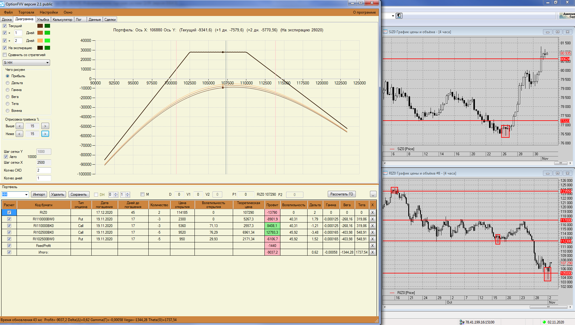Toggle the Авто grid step checkbox

(6, 157)
